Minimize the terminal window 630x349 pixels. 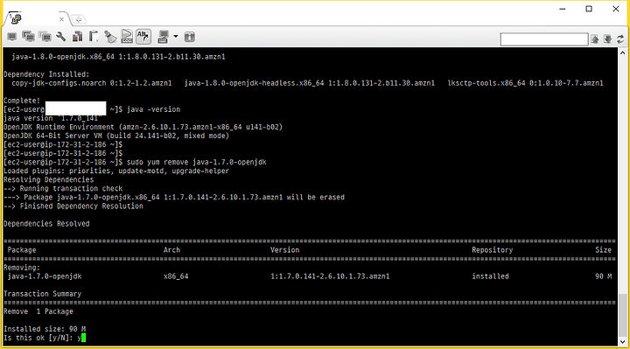[563, 9]
